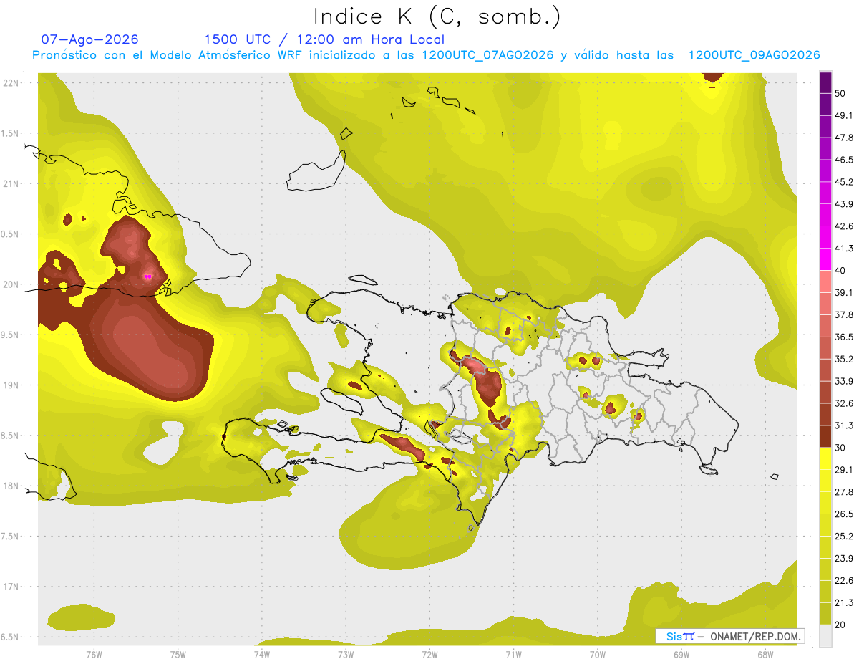
Task: Click the "50" value on the color scale
Action: pos(840,94)
